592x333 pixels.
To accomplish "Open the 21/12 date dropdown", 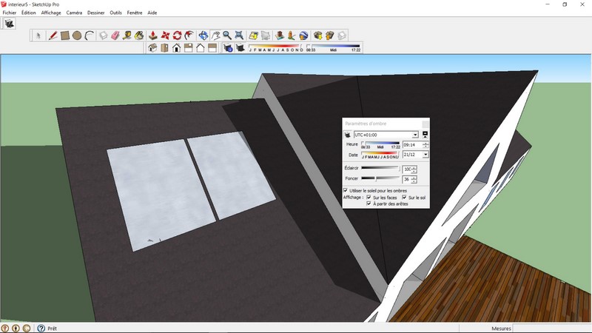I will tap(425, 155).
